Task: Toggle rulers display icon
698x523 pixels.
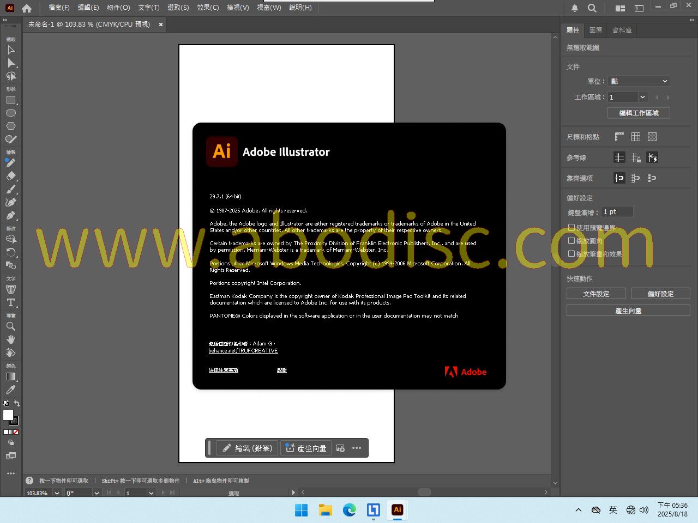Action: (619, 137)
